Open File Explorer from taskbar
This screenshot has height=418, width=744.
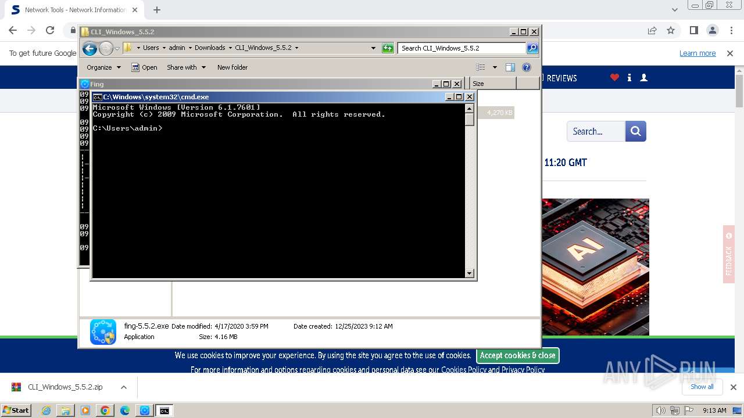(x=66, y=410)
